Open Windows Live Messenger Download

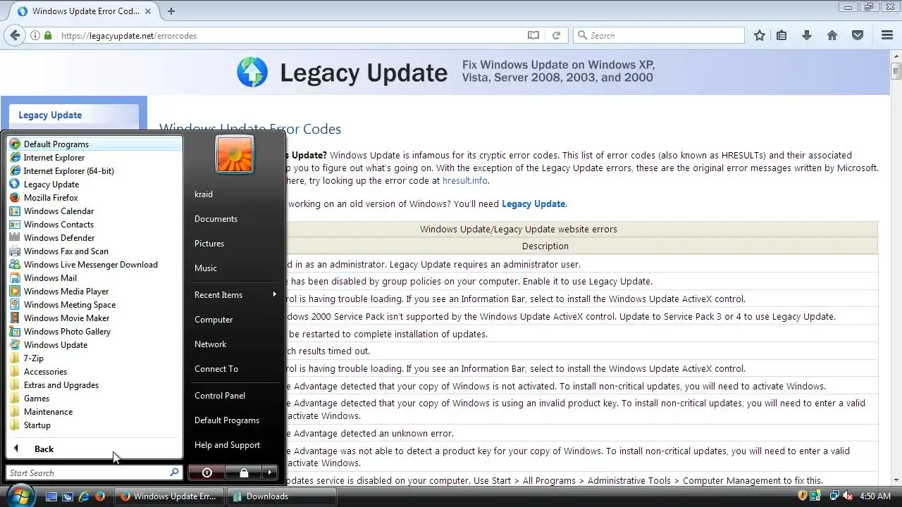tap(94, 264)
